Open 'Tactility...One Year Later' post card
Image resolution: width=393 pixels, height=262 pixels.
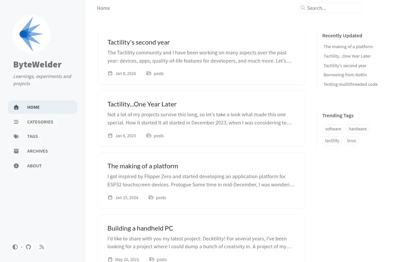point(201,119)
